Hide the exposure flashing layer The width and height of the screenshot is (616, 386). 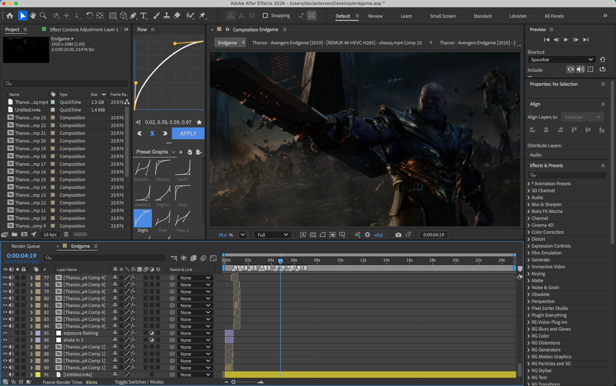click(5, 333)
